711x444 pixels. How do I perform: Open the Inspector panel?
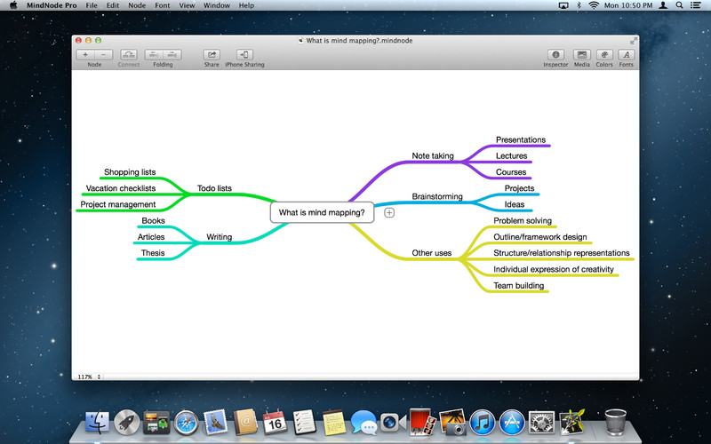click(555, 54)
